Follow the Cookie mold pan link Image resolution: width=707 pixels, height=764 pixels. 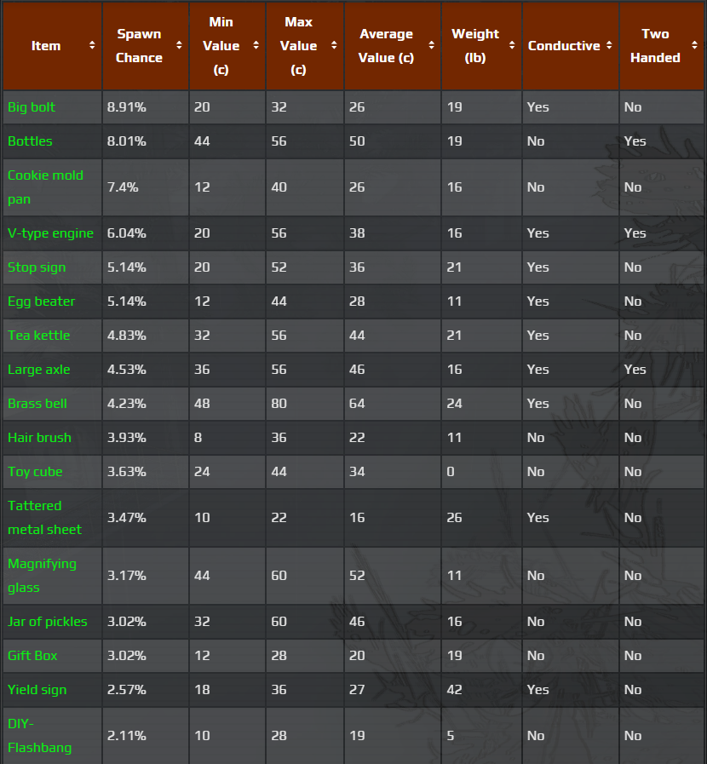click(45, 187)
